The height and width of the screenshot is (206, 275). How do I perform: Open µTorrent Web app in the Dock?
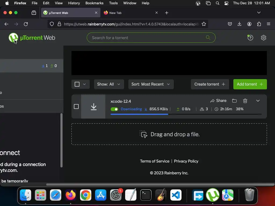click(213, 195)
